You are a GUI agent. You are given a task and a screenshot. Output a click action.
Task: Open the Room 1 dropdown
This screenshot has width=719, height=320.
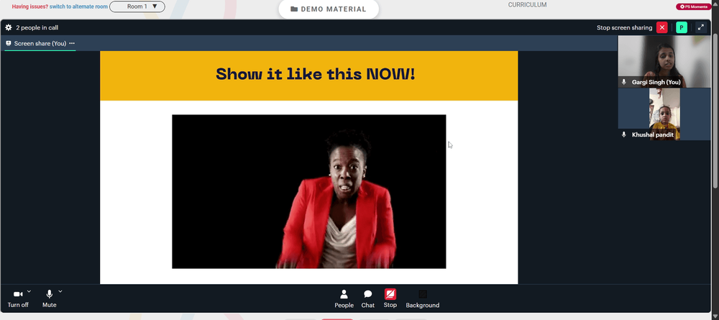click(x=137, y=6)
